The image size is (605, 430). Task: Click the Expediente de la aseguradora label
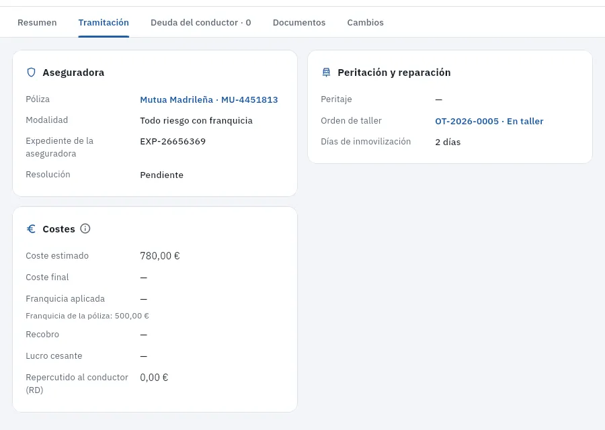click(x=59, y=147)
